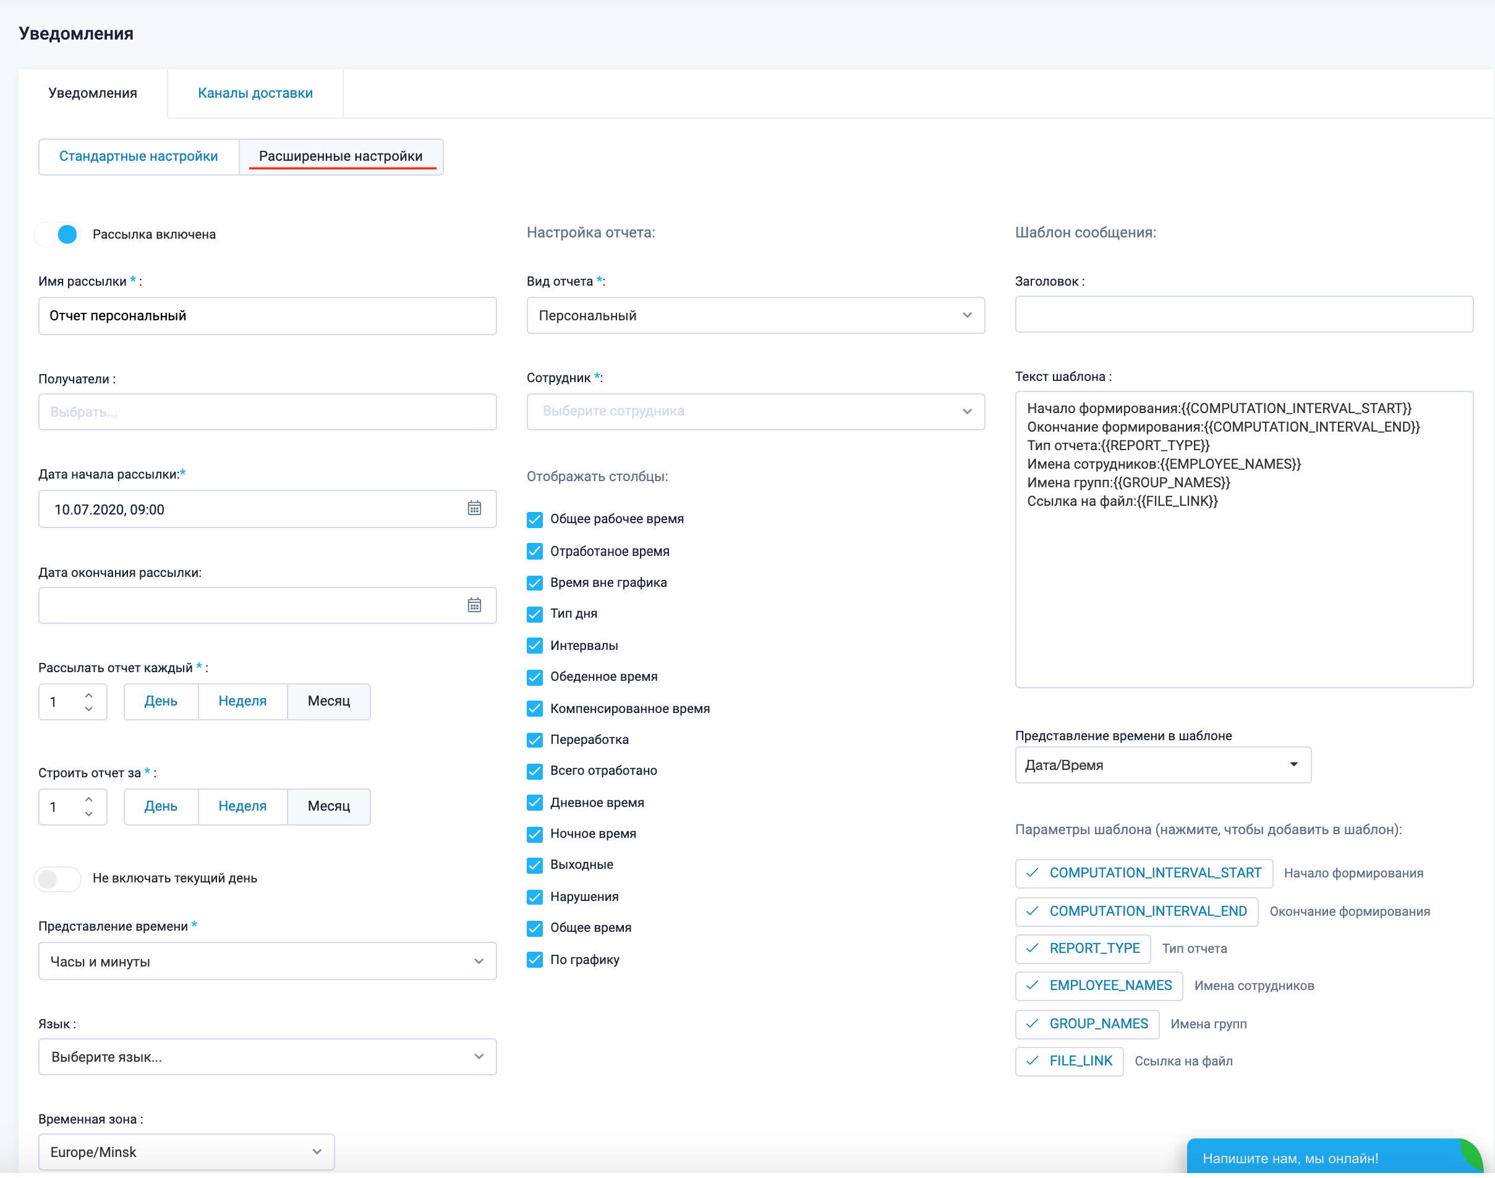Open 'Сотрудник' employee dropdown
This screenshot has height=1178, width=1495.
(755, 412)
